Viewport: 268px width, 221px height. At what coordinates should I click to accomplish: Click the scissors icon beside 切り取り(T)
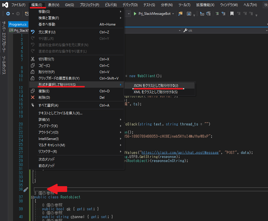(x=33, y=59)
